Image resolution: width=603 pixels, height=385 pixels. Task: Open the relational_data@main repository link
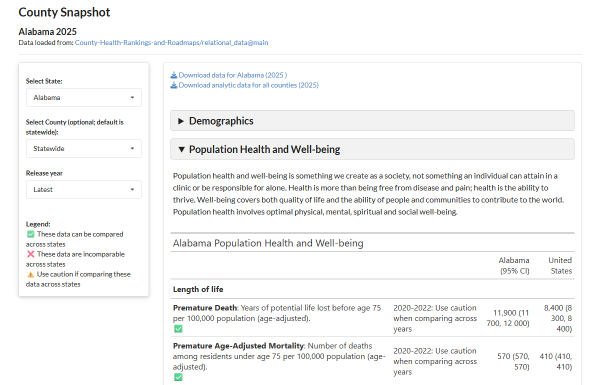(171, 42)
